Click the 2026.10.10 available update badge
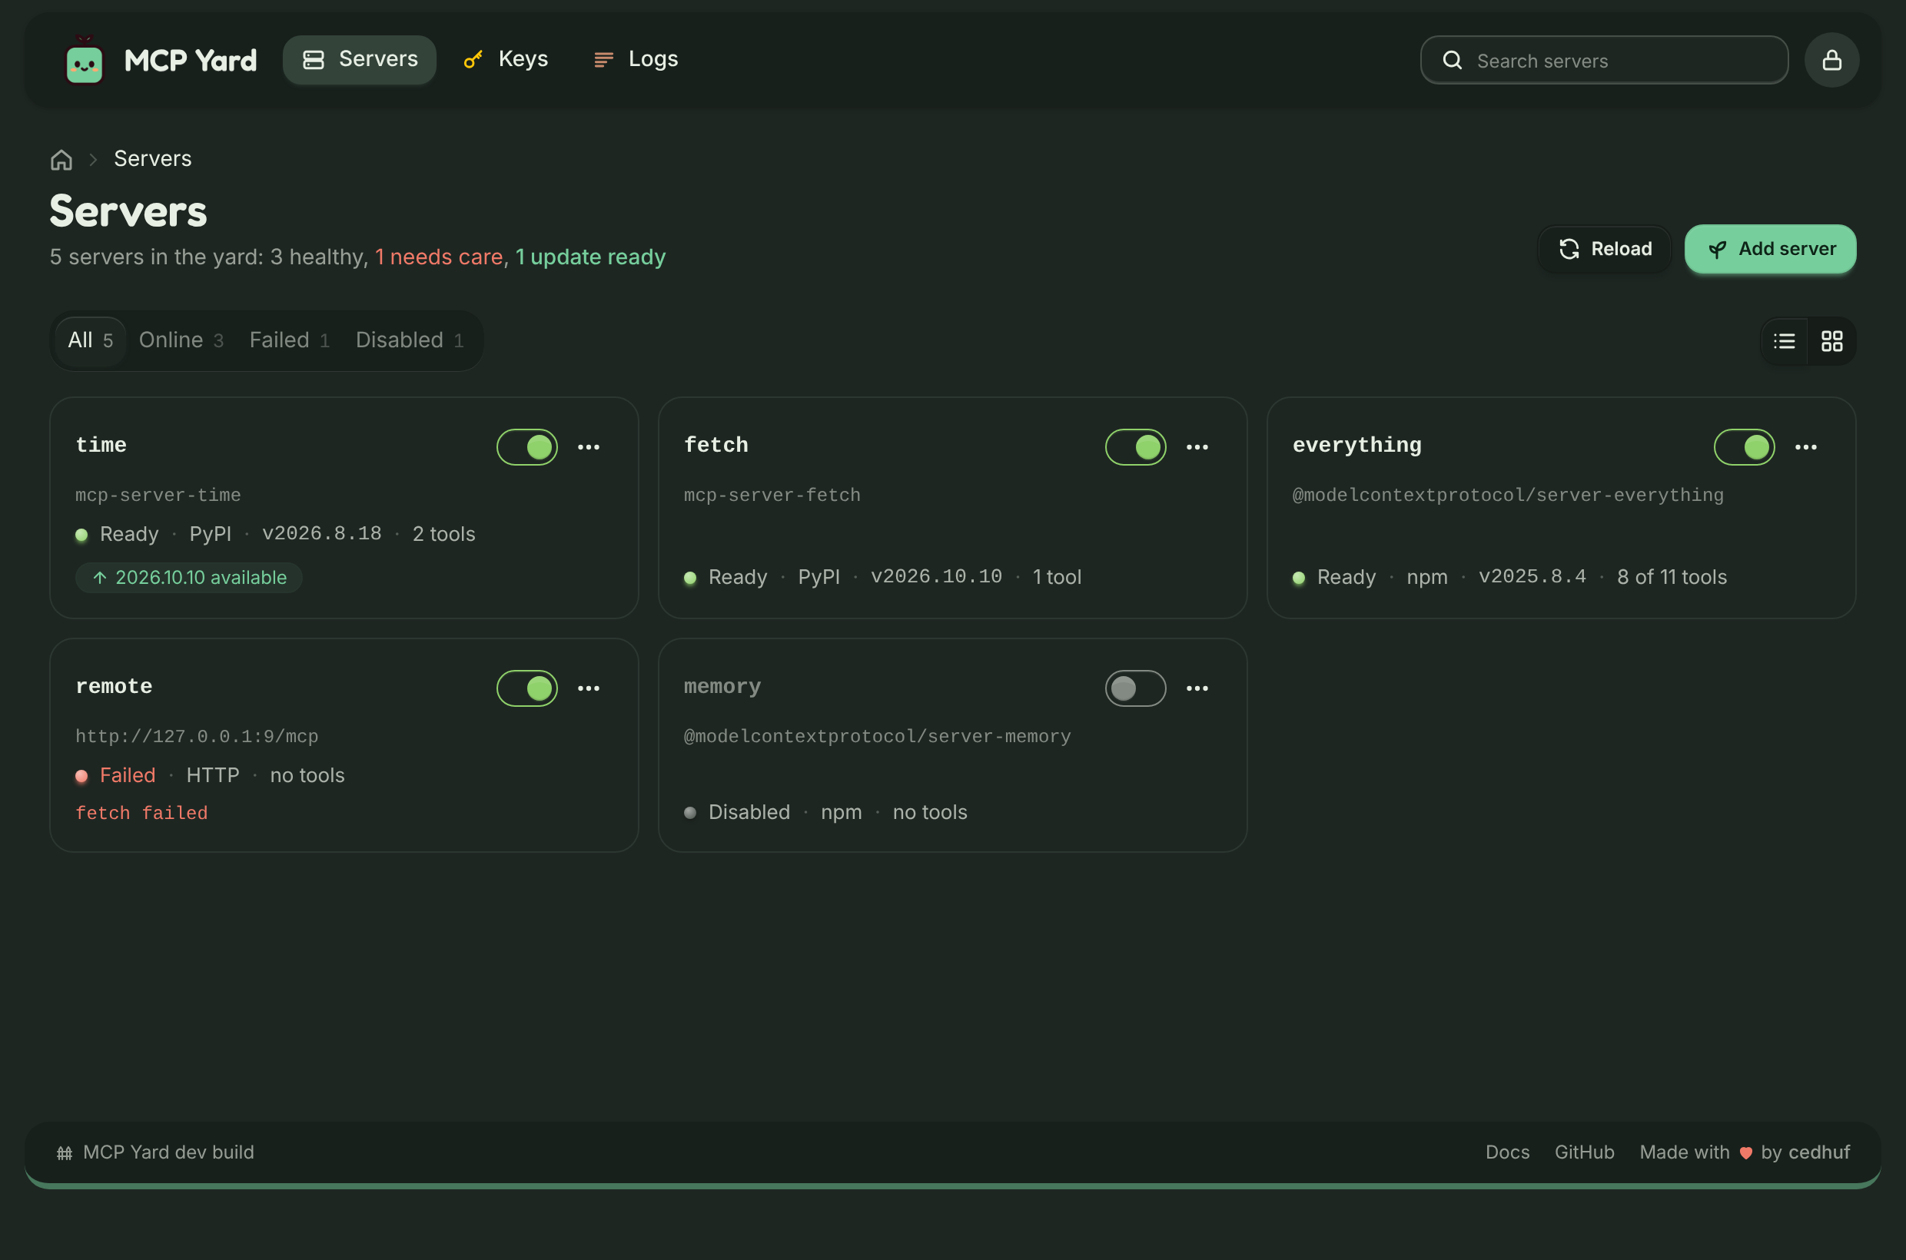This screenshot has height=1260, width=1906. pyautogui.click(x=189, y=578)
